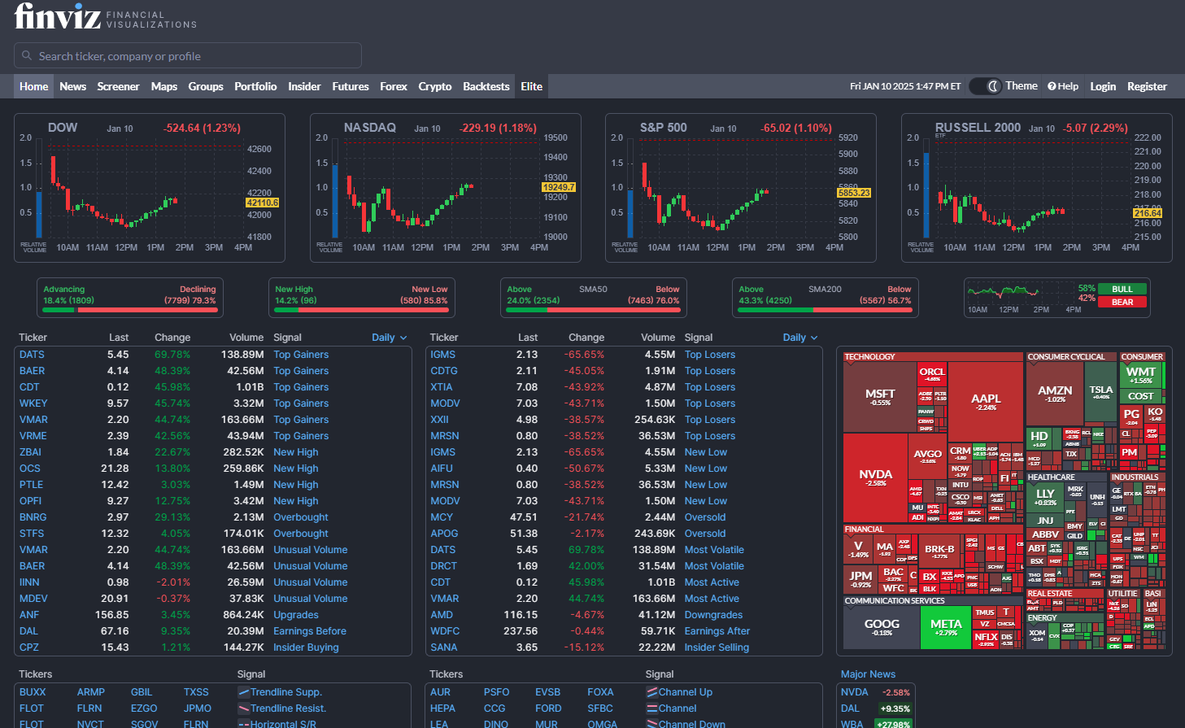Image resolution: width=1185 pixels, height=728 pixels.
Task: Open the Daily dropdown above Top Losers
Action: pos(800,338)
